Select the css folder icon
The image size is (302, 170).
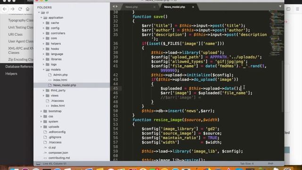point(45,117)
